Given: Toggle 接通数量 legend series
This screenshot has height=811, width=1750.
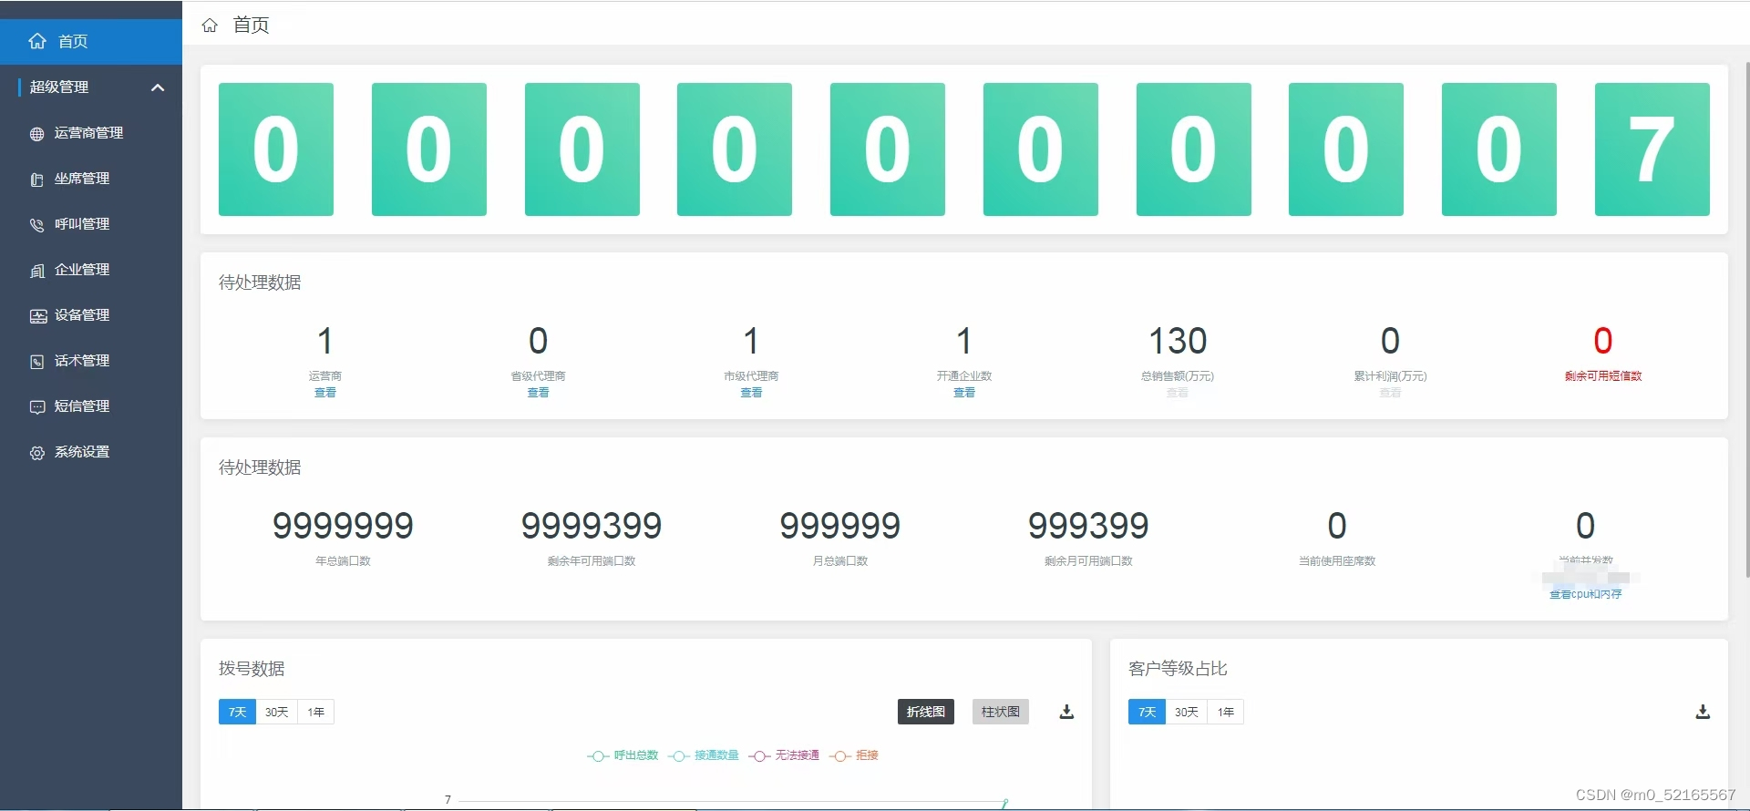Looking at the screenshot, I should [x=704, y=755].
